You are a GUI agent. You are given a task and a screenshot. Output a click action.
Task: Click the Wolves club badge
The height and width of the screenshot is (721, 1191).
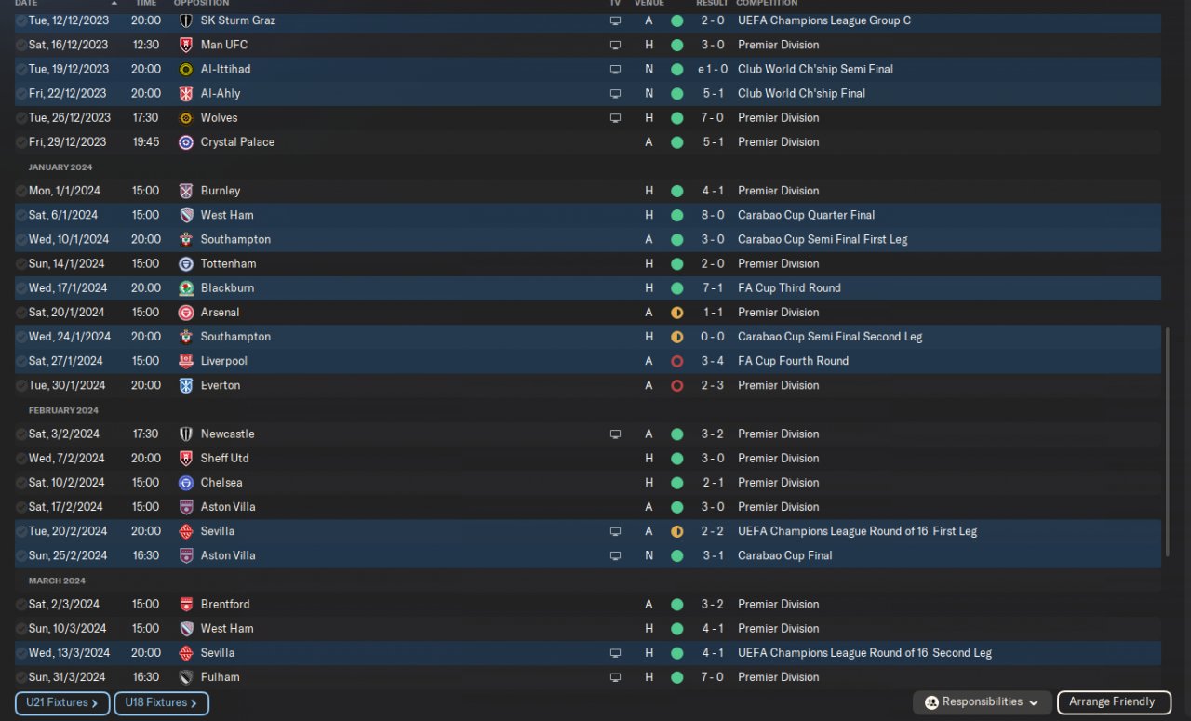pyautogui.click(x=186, y=118)
